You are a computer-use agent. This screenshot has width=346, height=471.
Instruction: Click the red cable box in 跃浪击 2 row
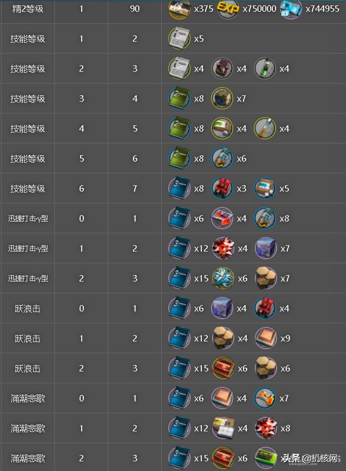pos(223,368)
